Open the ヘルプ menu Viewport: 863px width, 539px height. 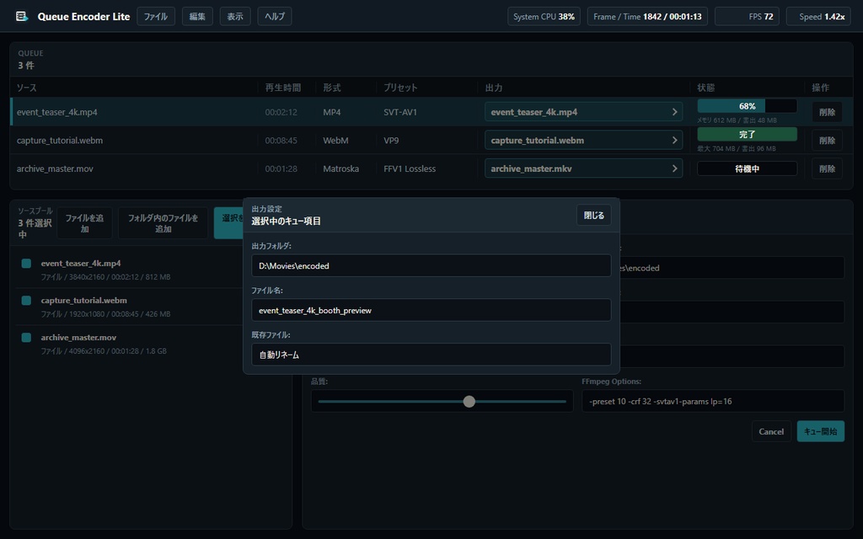275,17
